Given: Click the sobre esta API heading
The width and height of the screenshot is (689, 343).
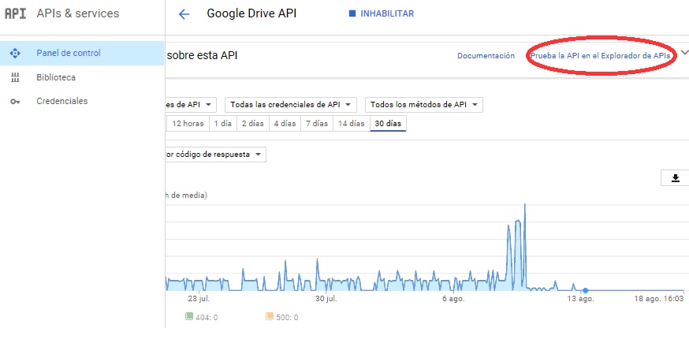Looking at the screenshot, I should pyautogui.click(x=203, y=55).
